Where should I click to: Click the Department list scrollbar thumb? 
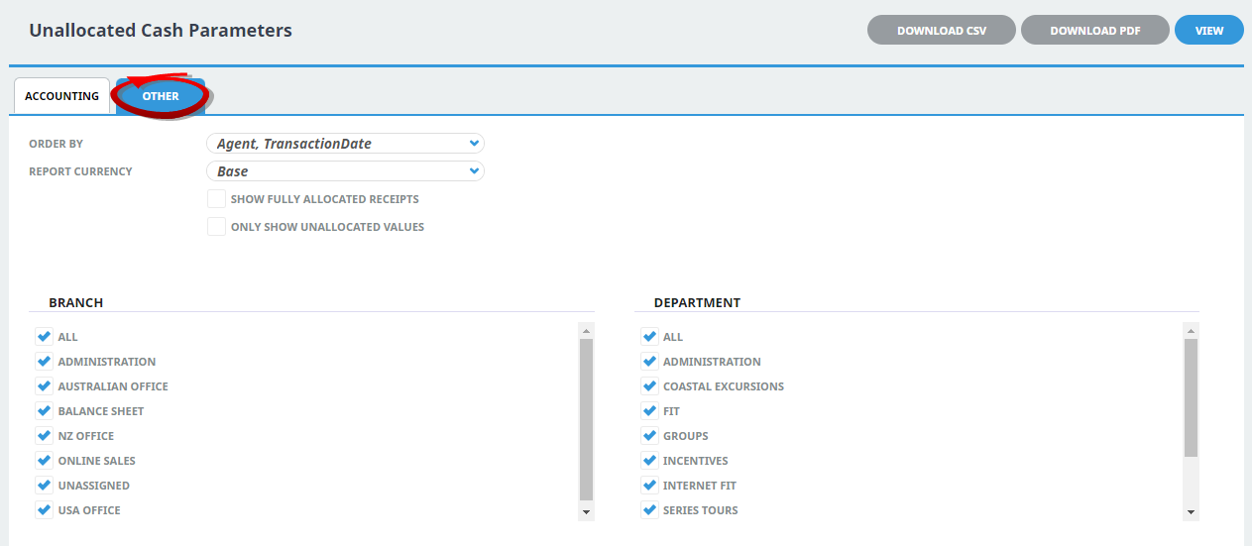tap(1191, 396)
